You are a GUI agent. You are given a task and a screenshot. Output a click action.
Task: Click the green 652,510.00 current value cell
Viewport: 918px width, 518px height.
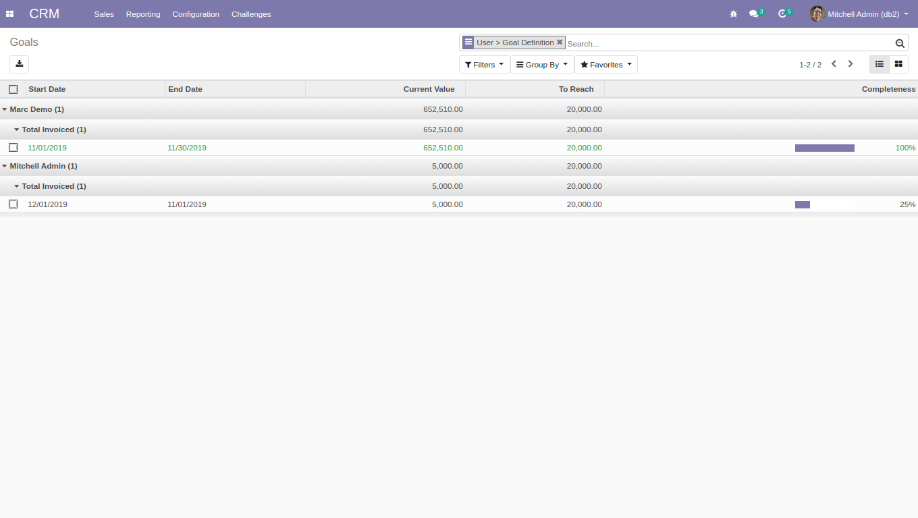[443, 148]
